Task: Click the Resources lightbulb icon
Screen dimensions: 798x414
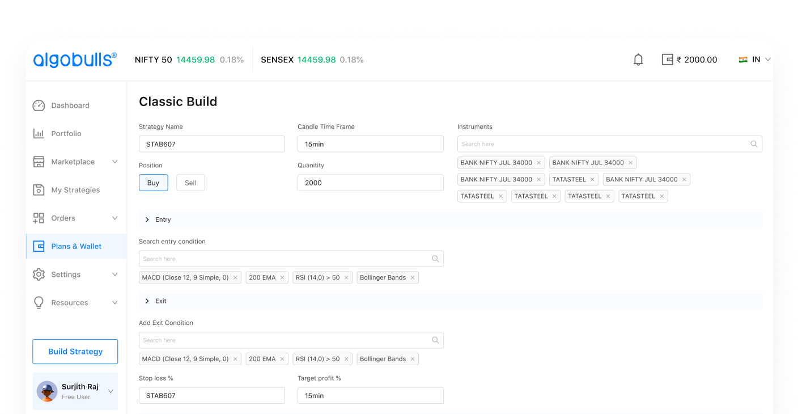Action: click(39, 303)
